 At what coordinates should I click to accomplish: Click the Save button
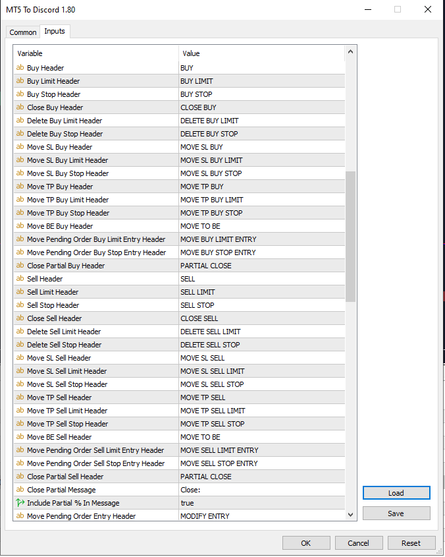pos(396,513)
